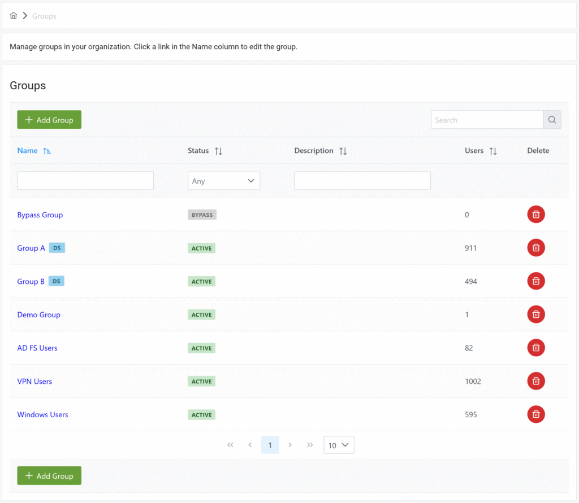
Task: Delete the Demo Group via trash icon
Action: pyautogui.click(x=536, y=314)
